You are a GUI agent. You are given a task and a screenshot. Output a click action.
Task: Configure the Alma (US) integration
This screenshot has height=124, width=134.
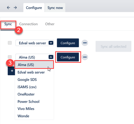pos(68,57)
